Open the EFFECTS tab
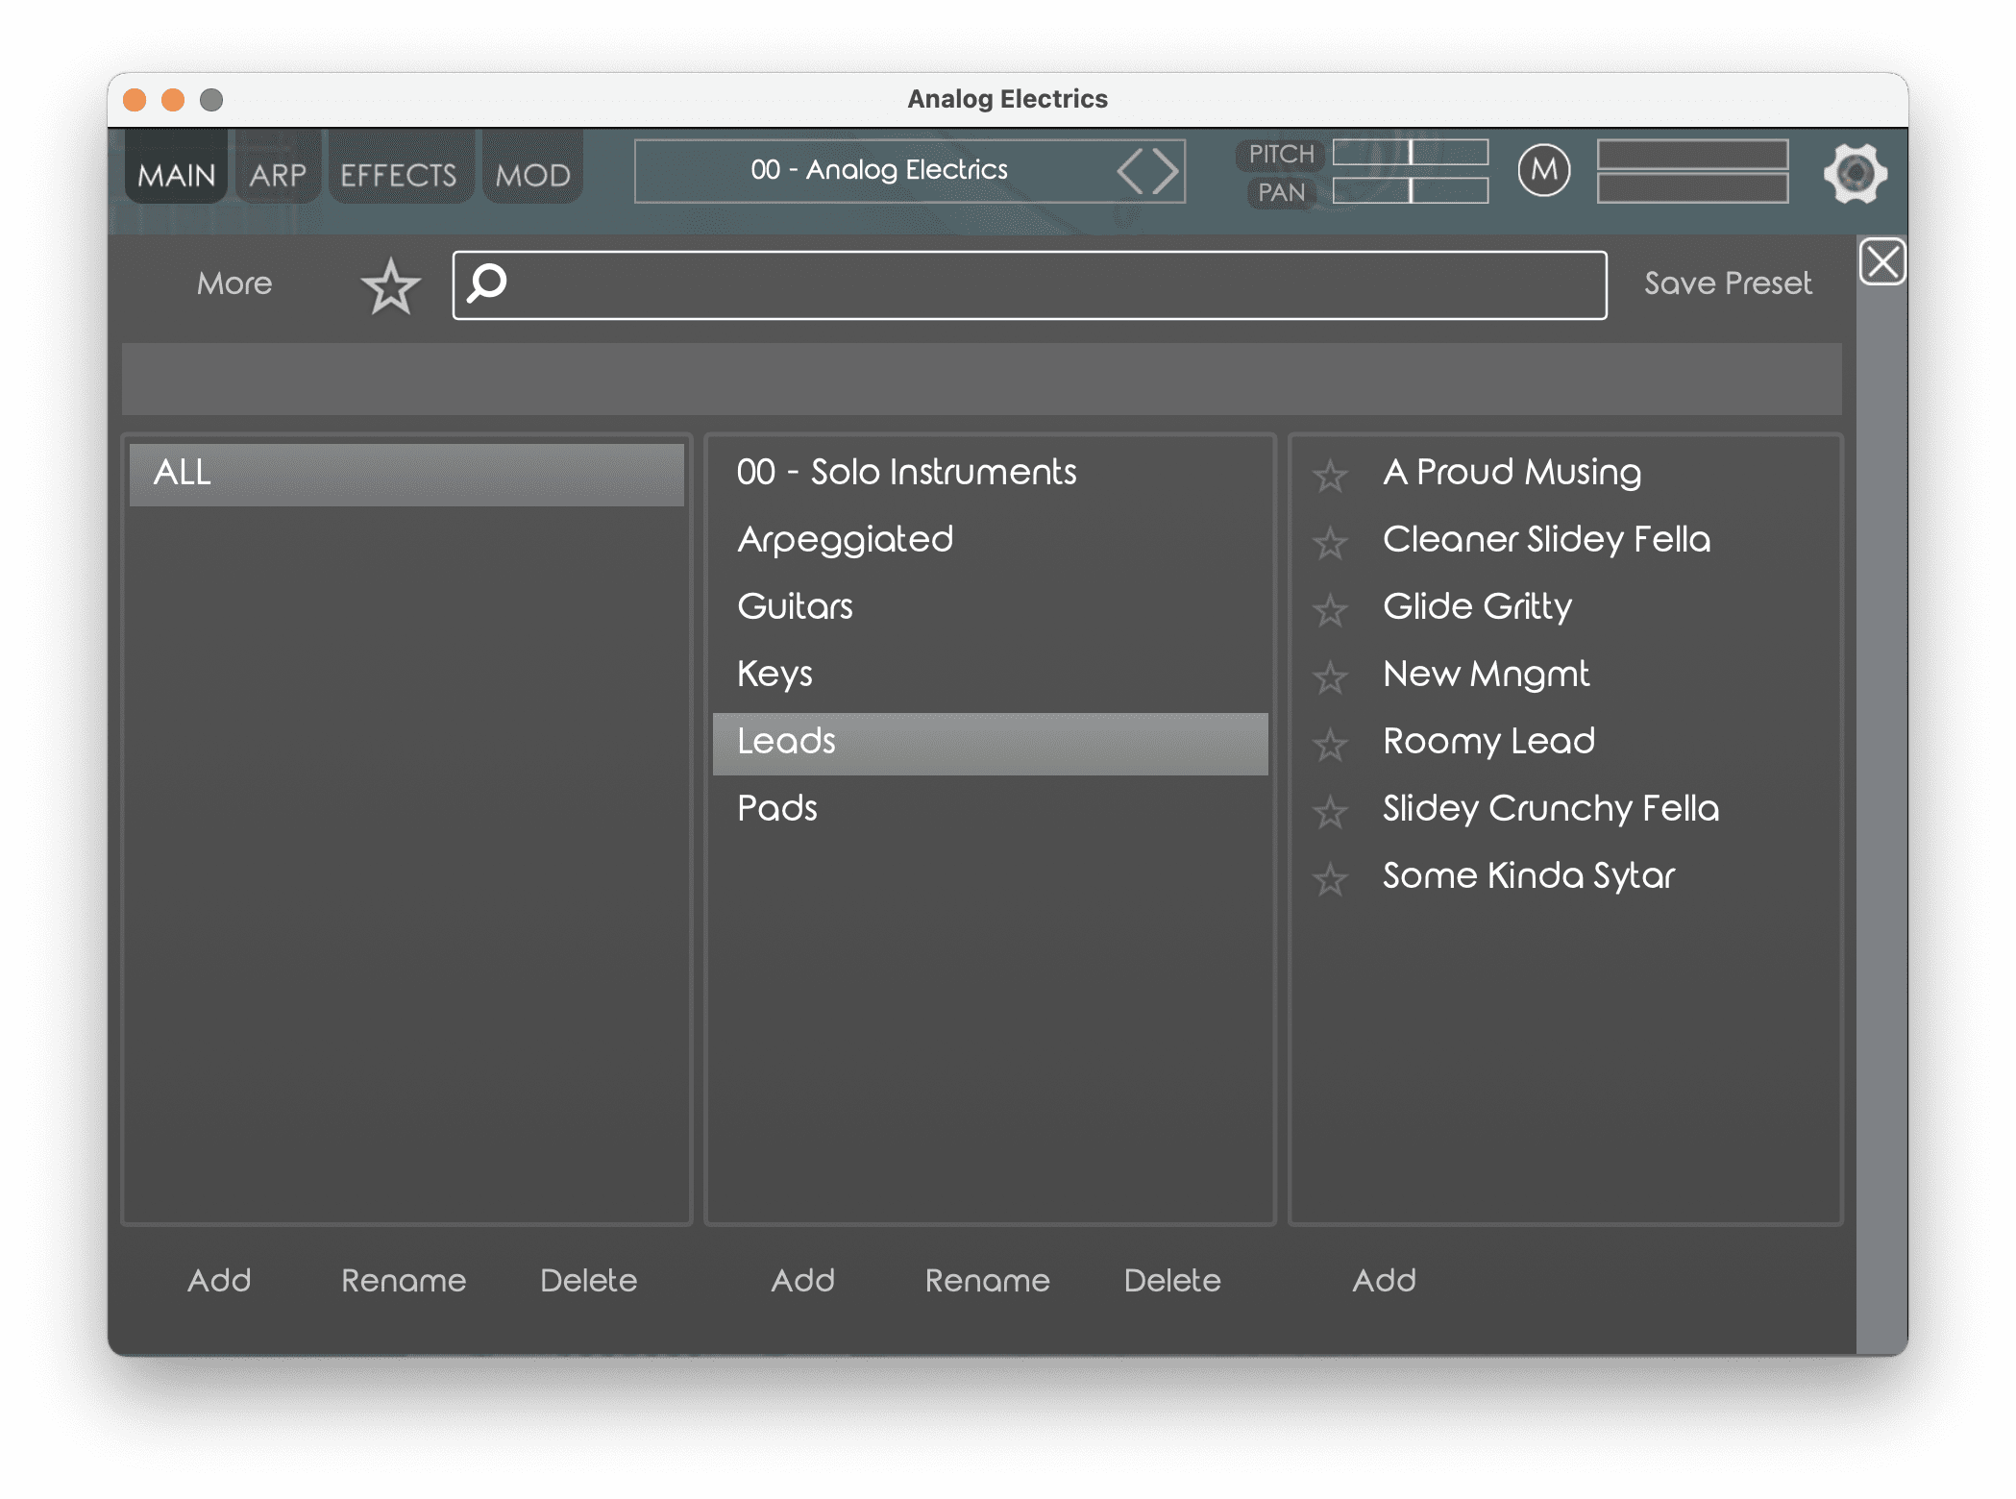2016x1499 pixels. (398, 175)
